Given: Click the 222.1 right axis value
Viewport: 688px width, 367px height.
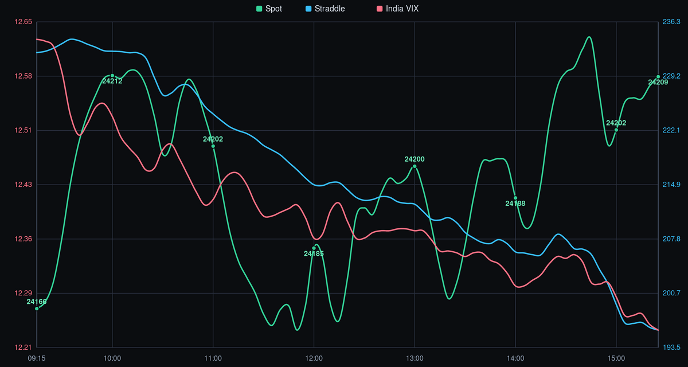Looking at the screenshot, I should [x=671, y=130].
